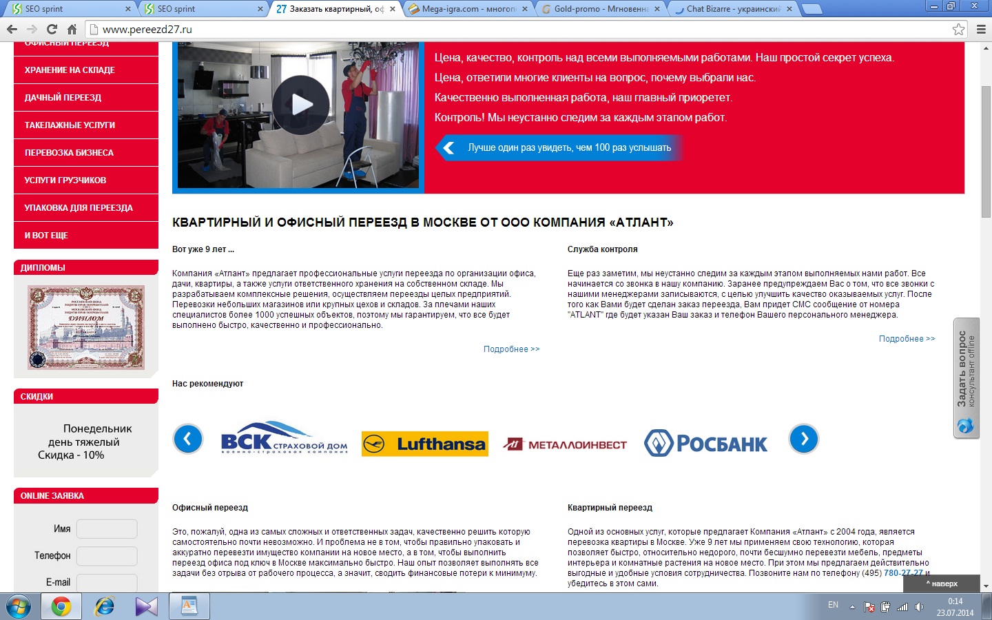Close the Gold-promo tab

click(x=657, y=9)
